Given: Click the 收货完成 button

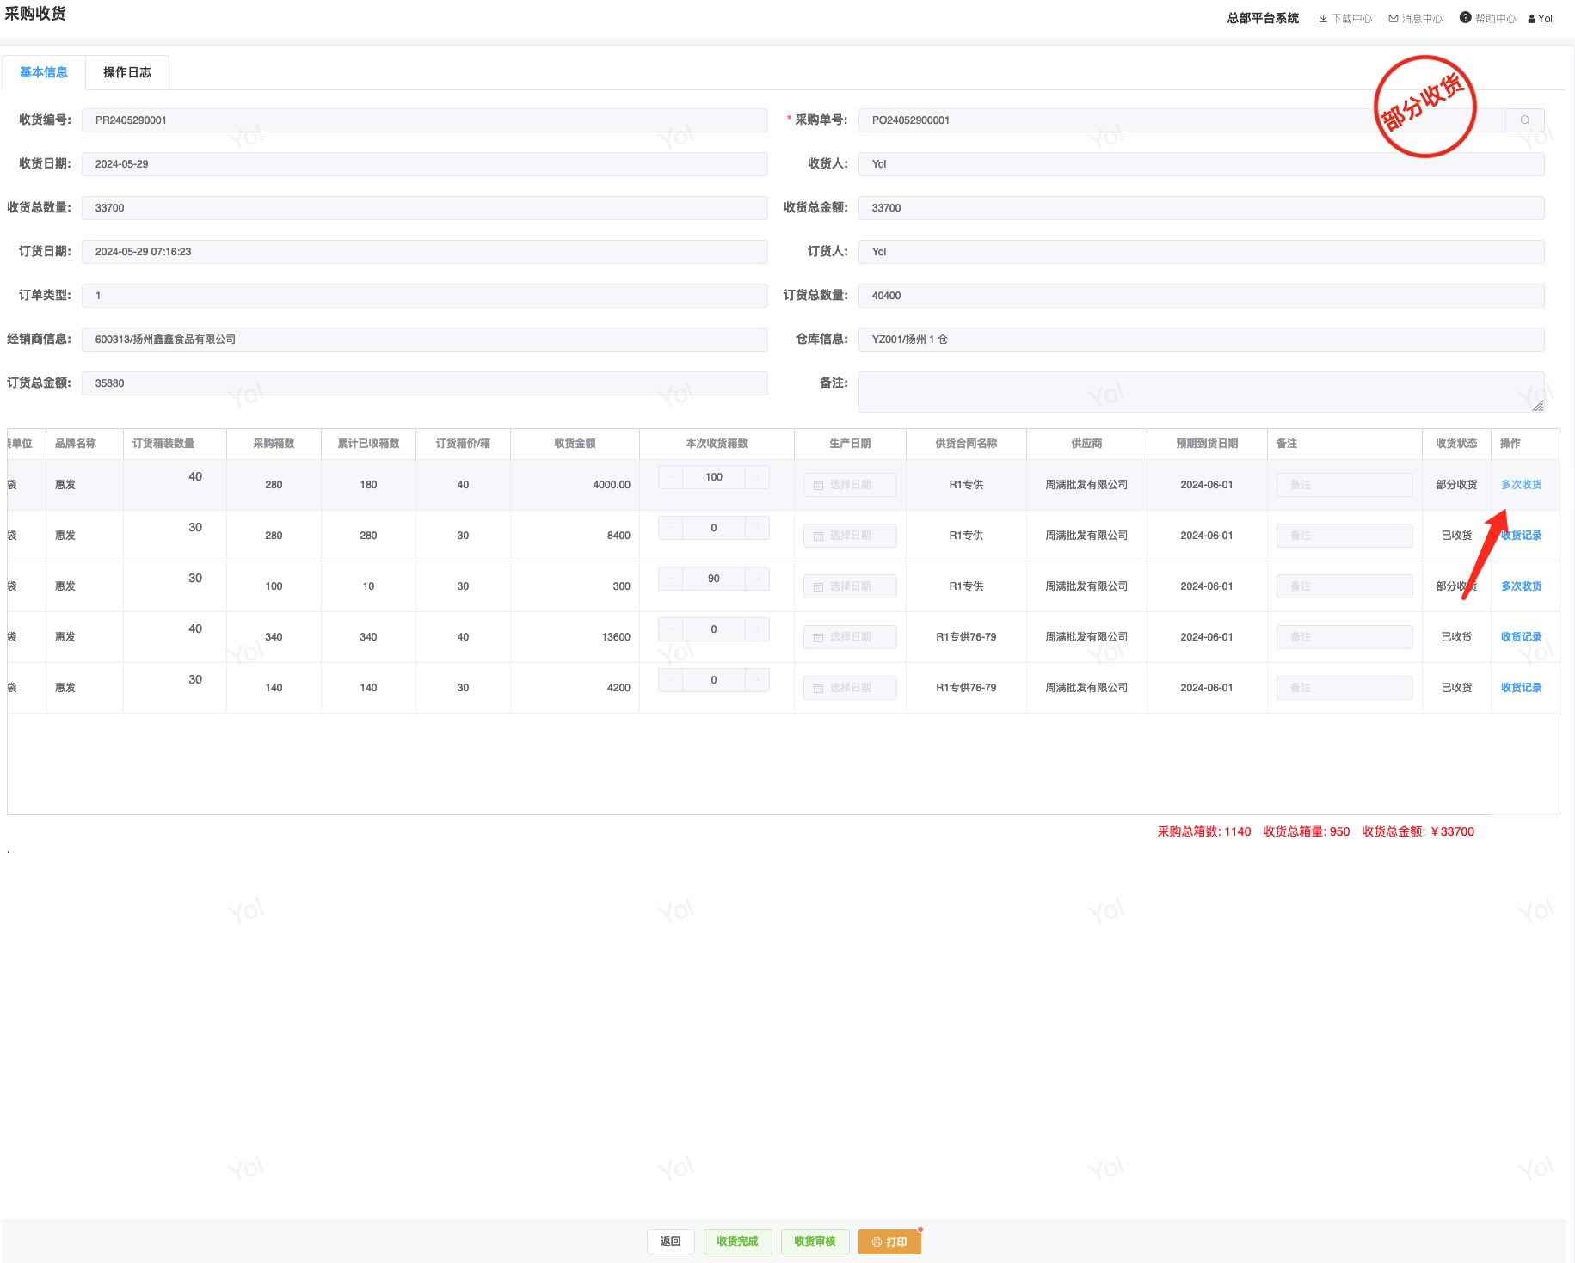Looking at the screenshot, I should tap(738, 1242).
